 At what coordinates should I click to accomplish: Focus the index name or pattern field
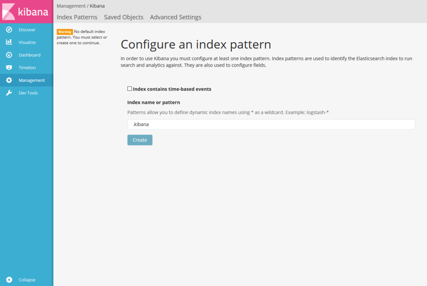tap(271, 124)
